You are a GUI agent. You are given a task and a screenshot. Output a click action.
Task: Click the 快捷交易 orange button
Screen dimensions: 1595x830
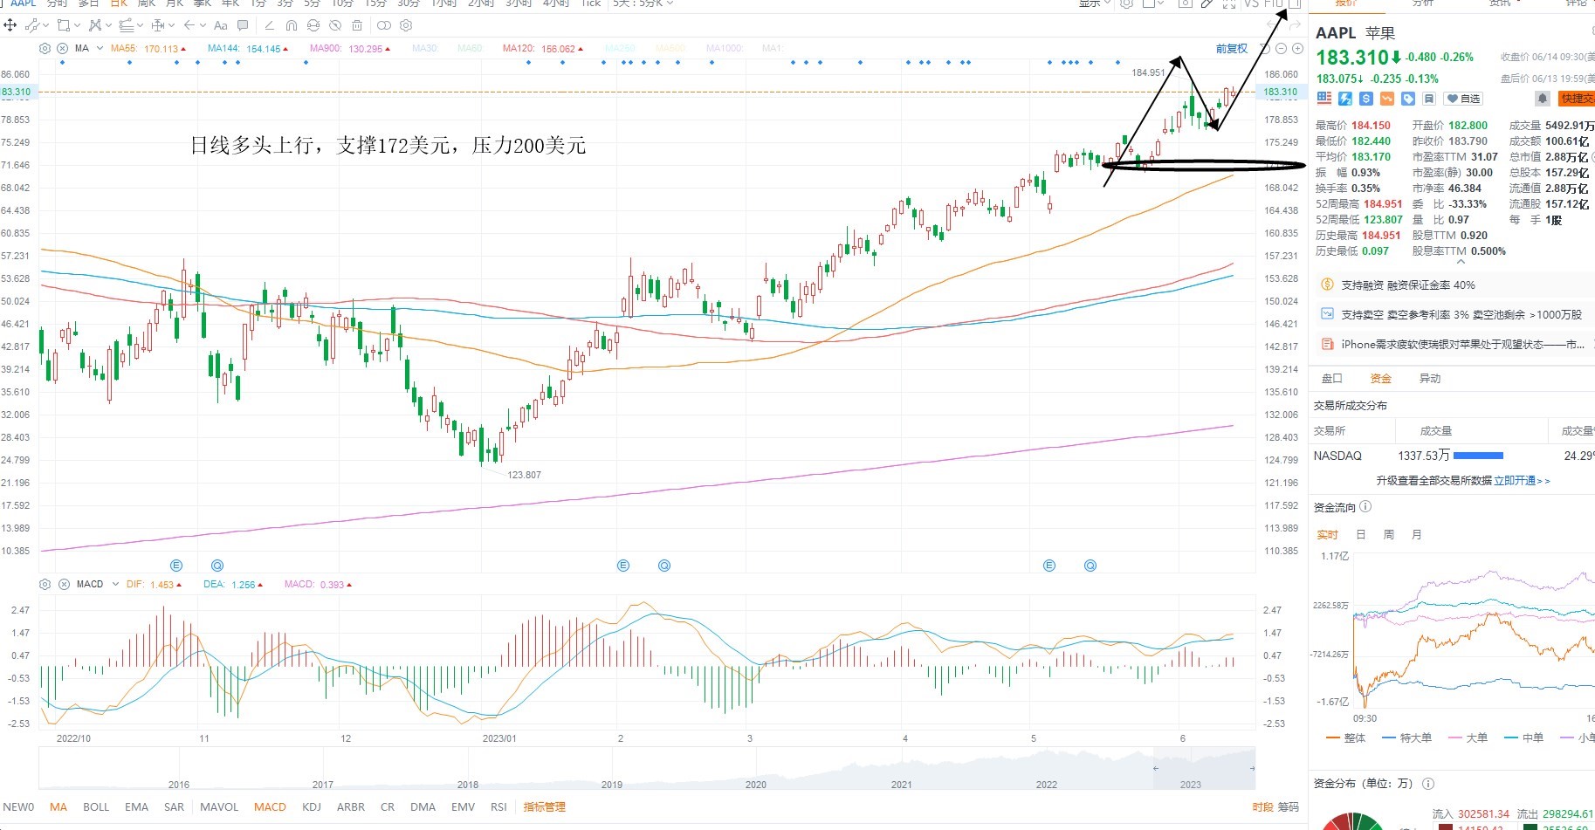[x=1577, y=99]
